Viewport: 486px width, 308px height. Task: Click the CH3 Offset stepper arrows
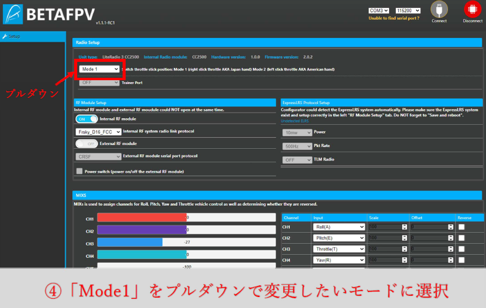click(x=450, y=249)
